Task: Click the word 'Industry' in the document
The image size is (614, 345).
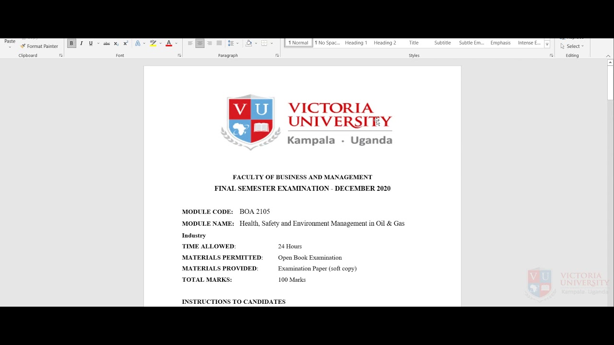Action: 194,236
